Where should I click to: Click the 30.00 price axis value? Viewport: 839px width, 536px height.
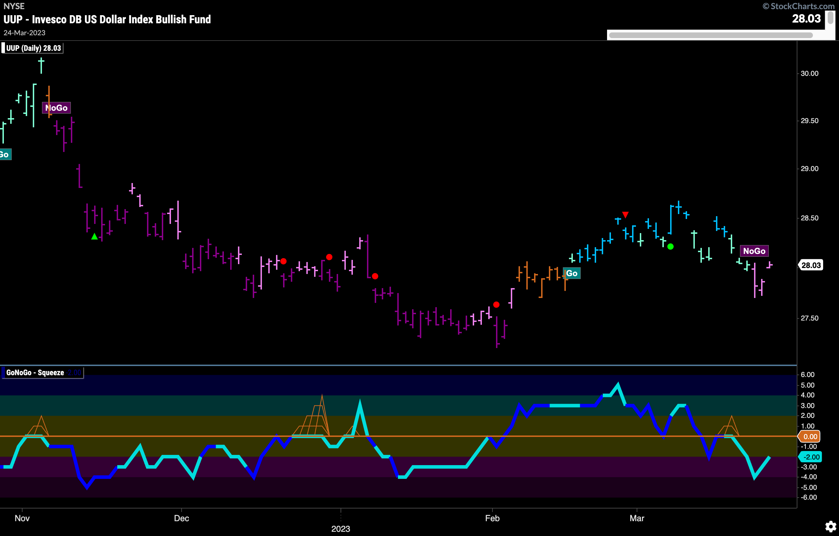tap(809, 73)
